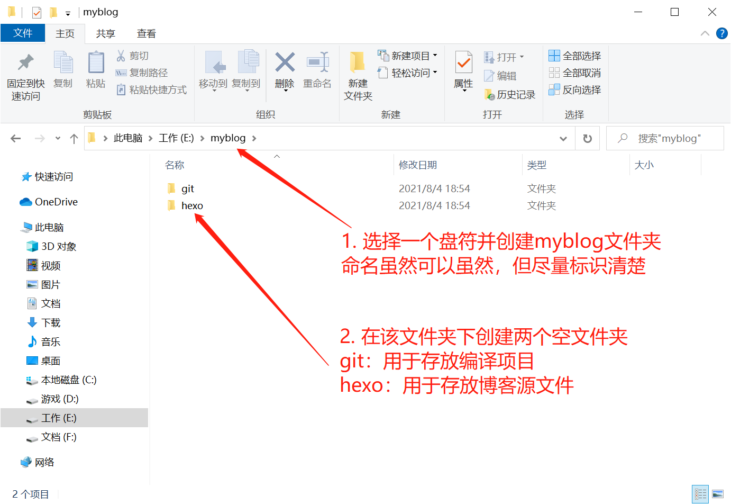Open the Easy access (轻松访问) dropdown

tap(407, 73)
